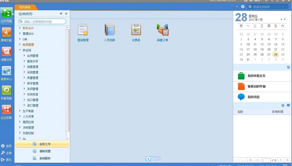The height and width of the screenshot is (166, 292).
Task: Open the 销售订单 desktop icon
Action: pyautogui.click(x=163, y=30)
